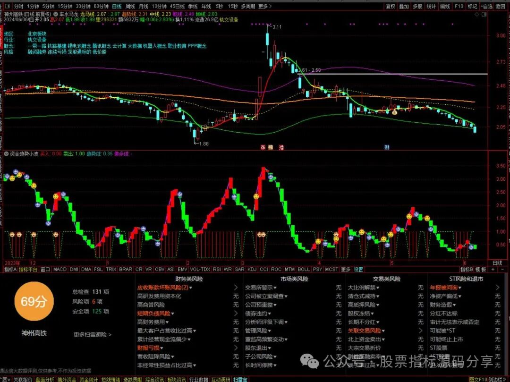Select the BOLL indicator tab
Viewport: 510px width, 382px height.
coord(304,269)
